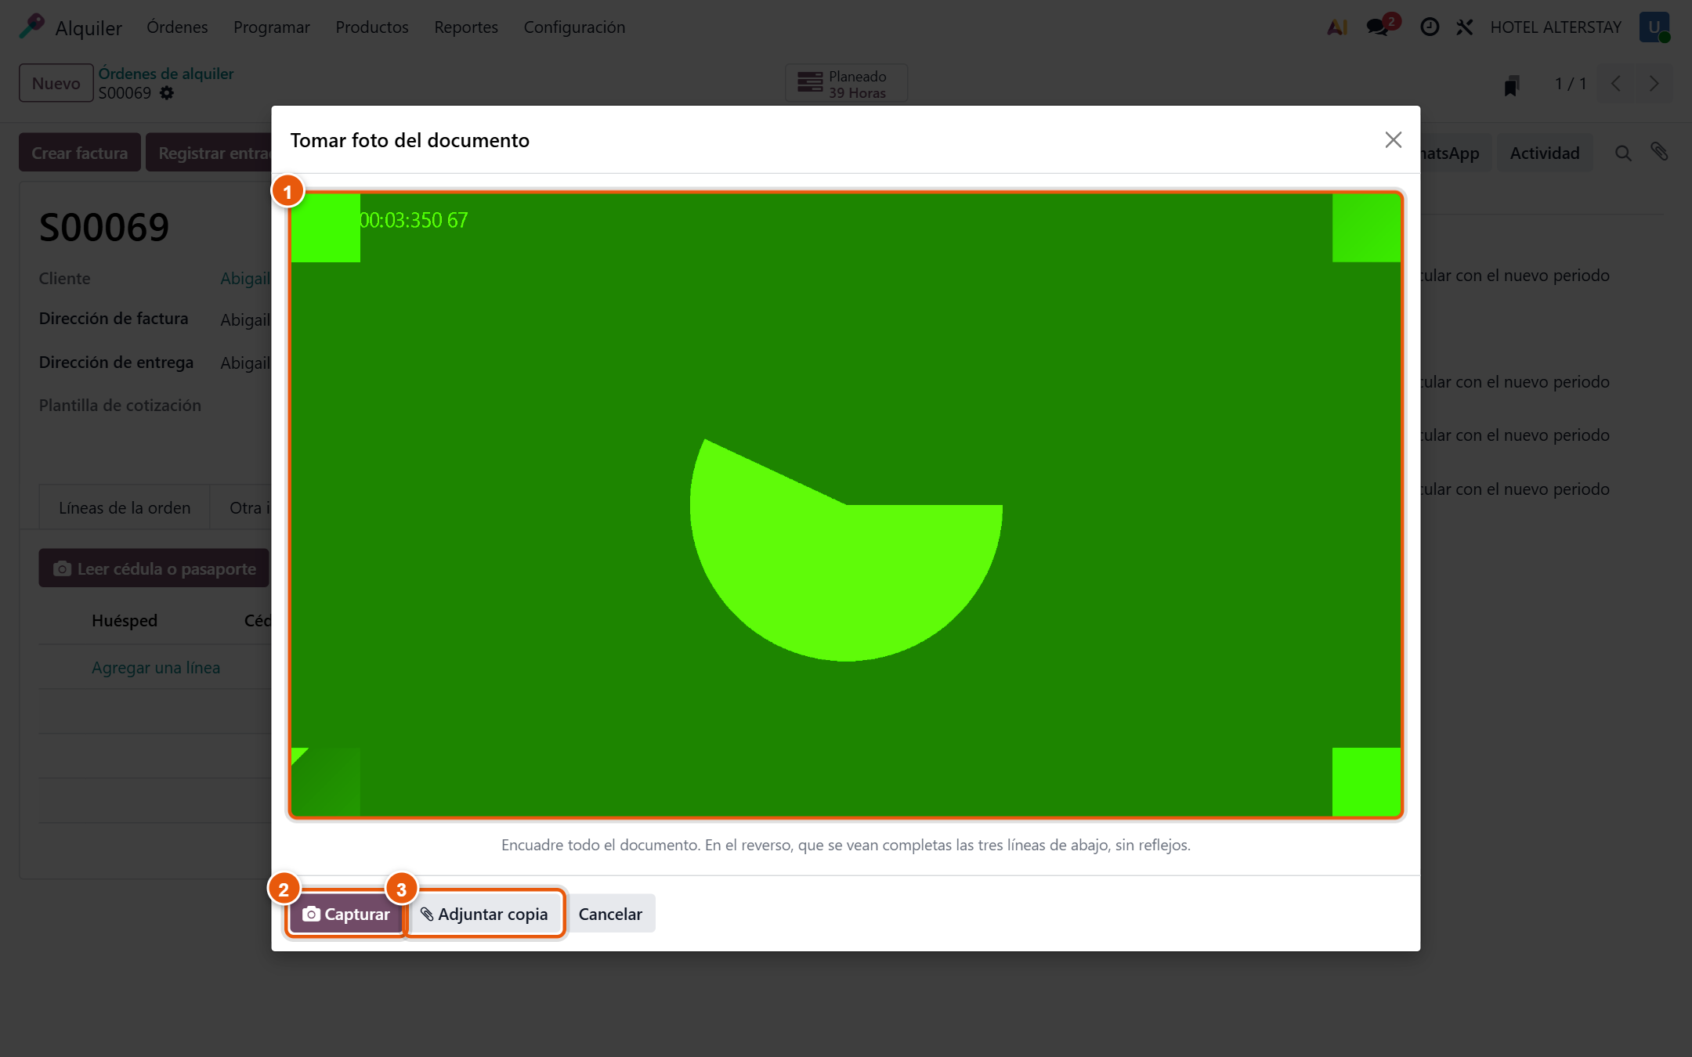
Task: Click Crear factura button
Action: [80, 153]
